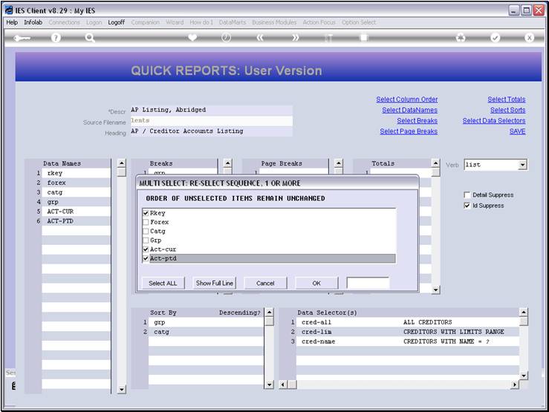
Task: Open the DataMarts menu
Action: click(x=233, y=22)
